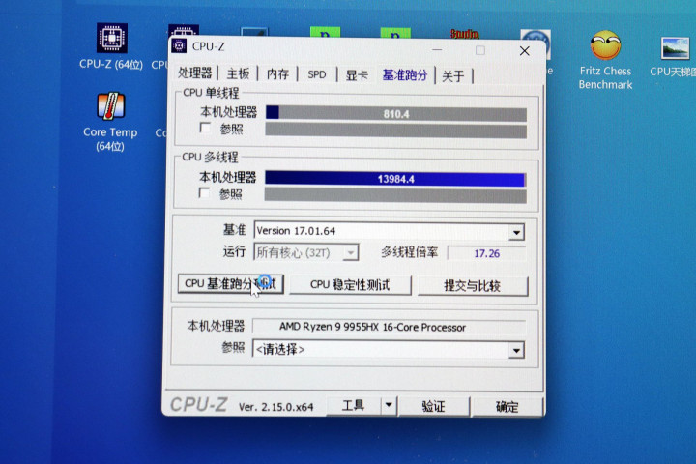This screenshot has width=696, height=464.
Task: Switch to the 显卡 tab
Action: pyautogui.click(x=357, y=75)
